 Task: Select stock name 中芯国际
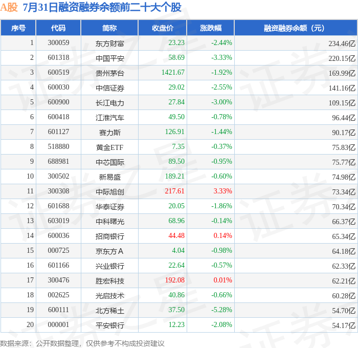[110, 162]
